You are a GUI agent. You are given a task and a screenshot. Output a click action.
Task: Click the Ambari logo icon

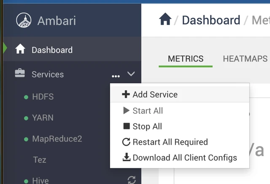point(24,20)
